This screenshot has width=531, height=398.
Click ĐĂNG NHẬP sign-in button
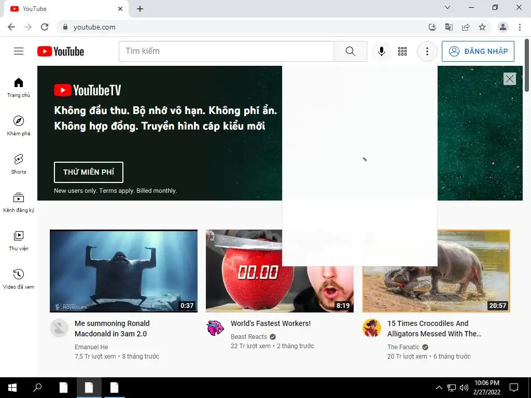478,51
